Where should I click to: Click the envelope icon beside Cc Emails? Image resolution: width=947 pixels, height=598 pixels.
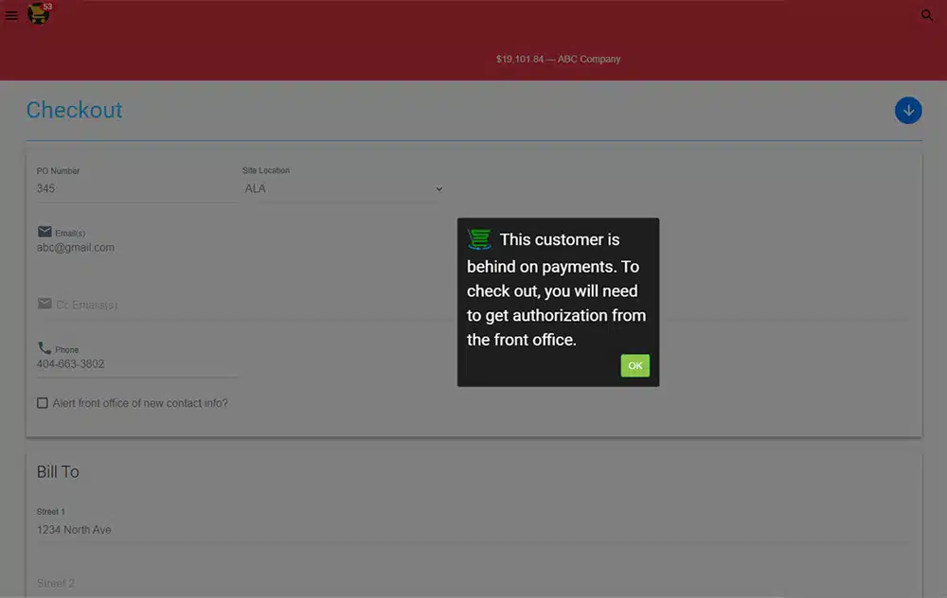tap(45, 304)
